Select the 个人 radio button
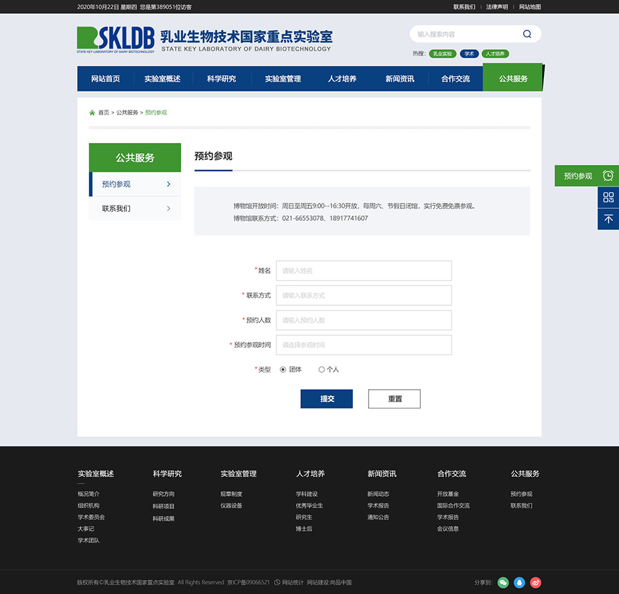619x594 pixels. click(321, 369)
